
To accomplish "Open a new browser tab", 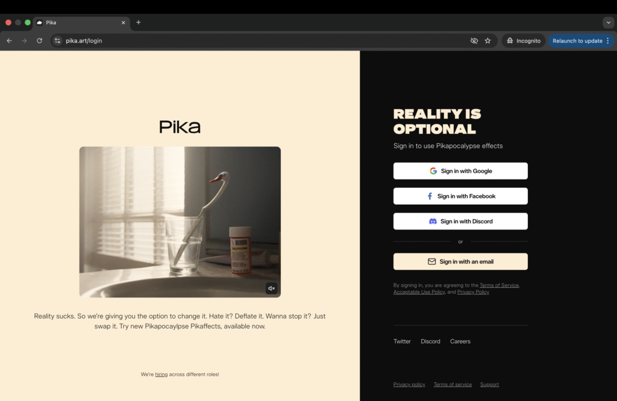I will (x=138, y=22).
